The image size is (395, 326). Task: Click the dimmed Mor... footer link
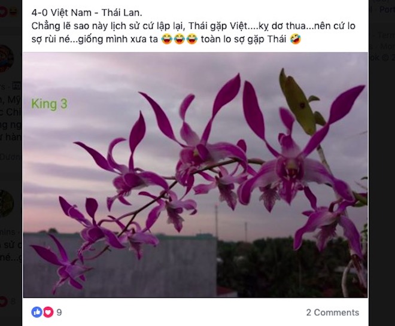tap(387, 46)
